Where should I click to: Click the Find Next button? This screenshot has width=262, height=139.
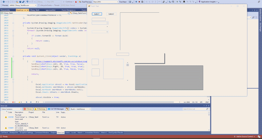[123, 2]
